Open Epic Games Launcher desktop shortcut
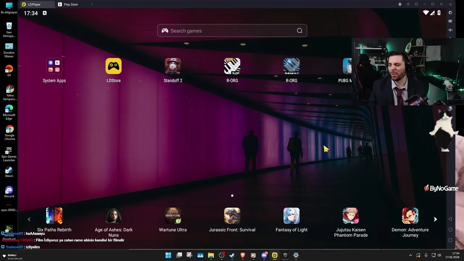Image resolution: width=464 pixels, height=261 pixels. point(9,154)
